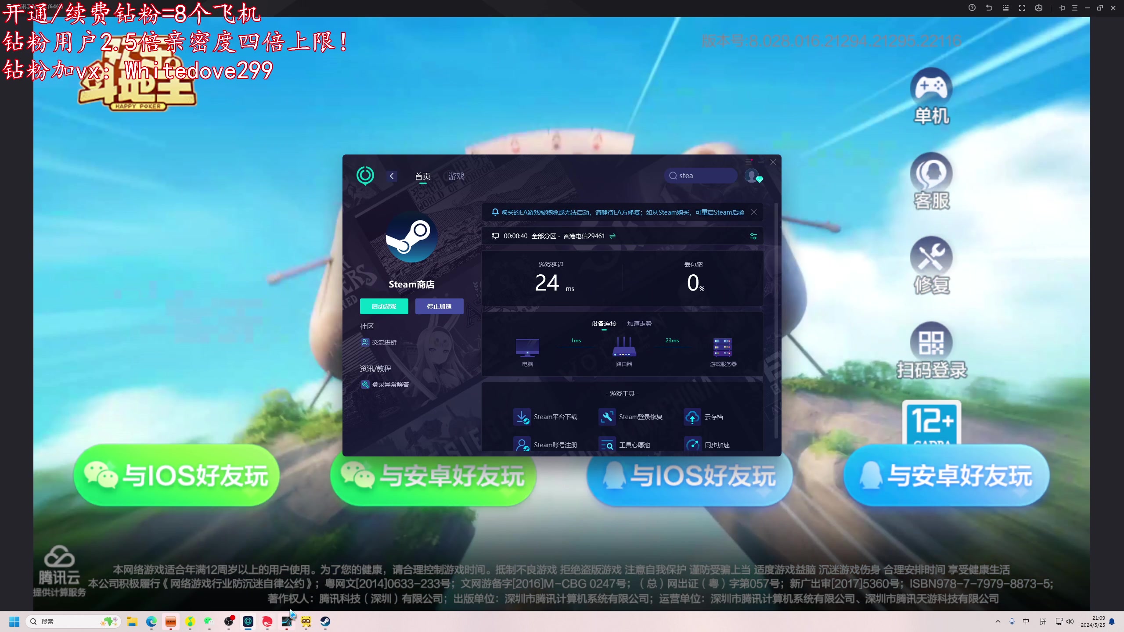Click the Steam平台下载 tool icon
The width and height of the screenshot is (1124, 632).
pyautogui.click(x=522, y=417)
